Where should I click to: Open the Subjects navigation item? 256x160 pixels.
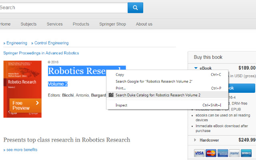(x=28, y=24)
